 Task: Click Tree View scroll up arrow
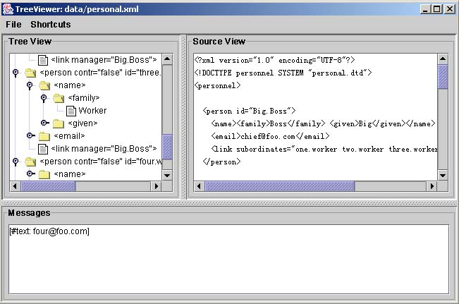tap(167, 59)
